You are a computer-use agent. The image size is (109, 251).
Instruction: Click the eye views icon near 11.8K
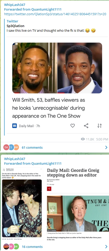point(83,139)
